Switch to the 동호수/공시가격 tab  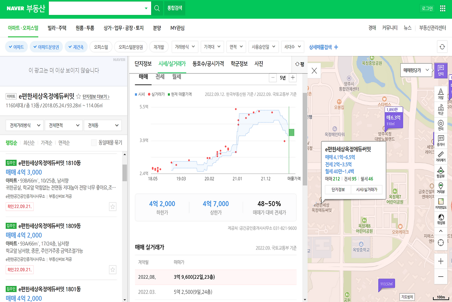[x=208, y=64]
